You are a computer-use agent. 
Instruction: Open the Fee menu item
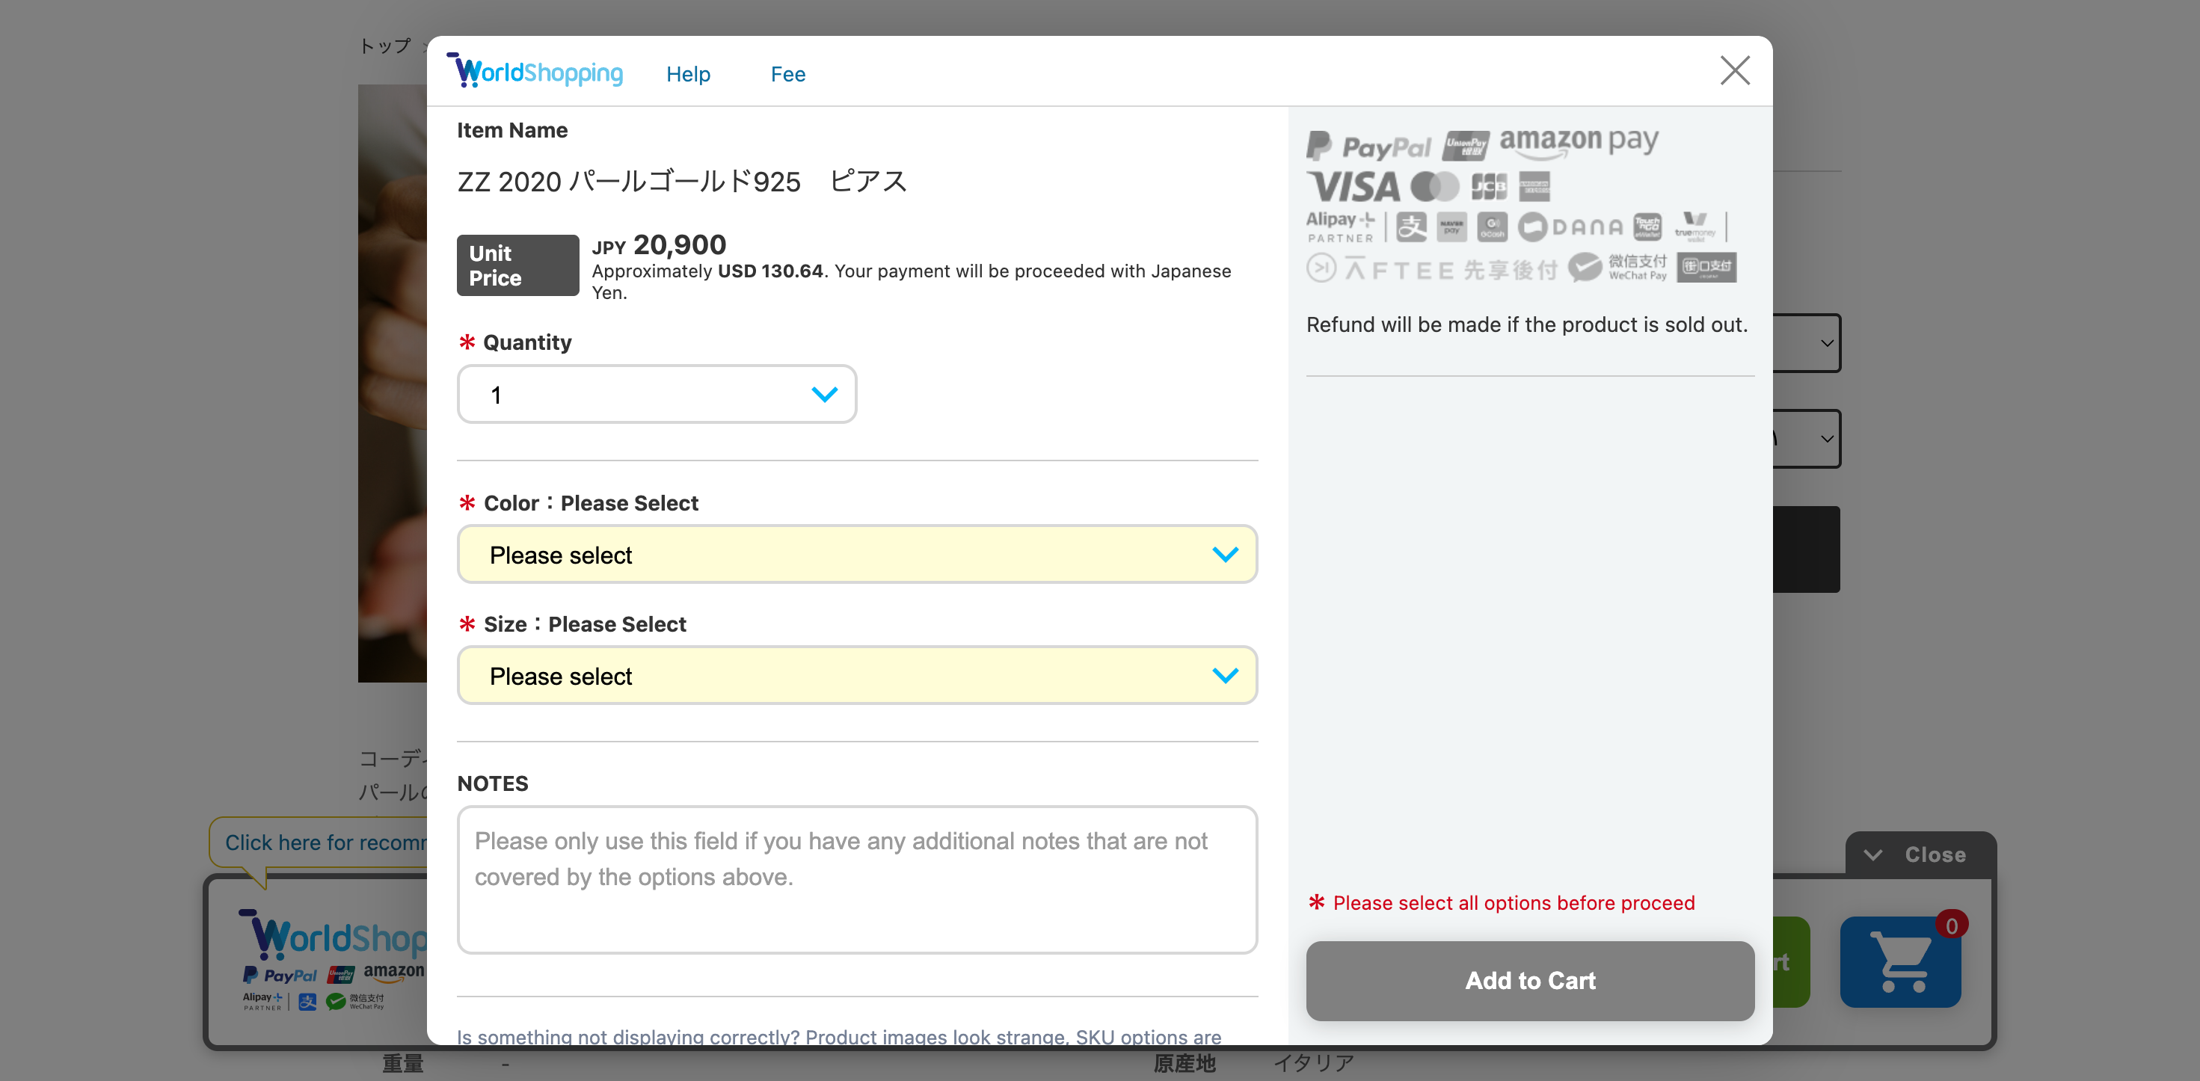point(787,74)
